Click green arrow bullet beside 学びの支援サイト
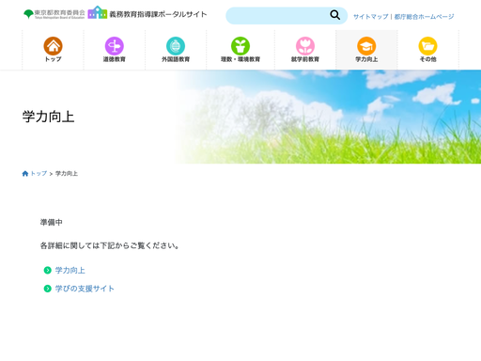 48,289
